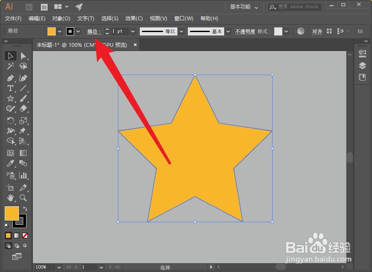Image resolution: width=372 pixels, height=272 pixels.
Task: Select the Column Graph tool
Action: pyautogui.click(x=23, y=175)
